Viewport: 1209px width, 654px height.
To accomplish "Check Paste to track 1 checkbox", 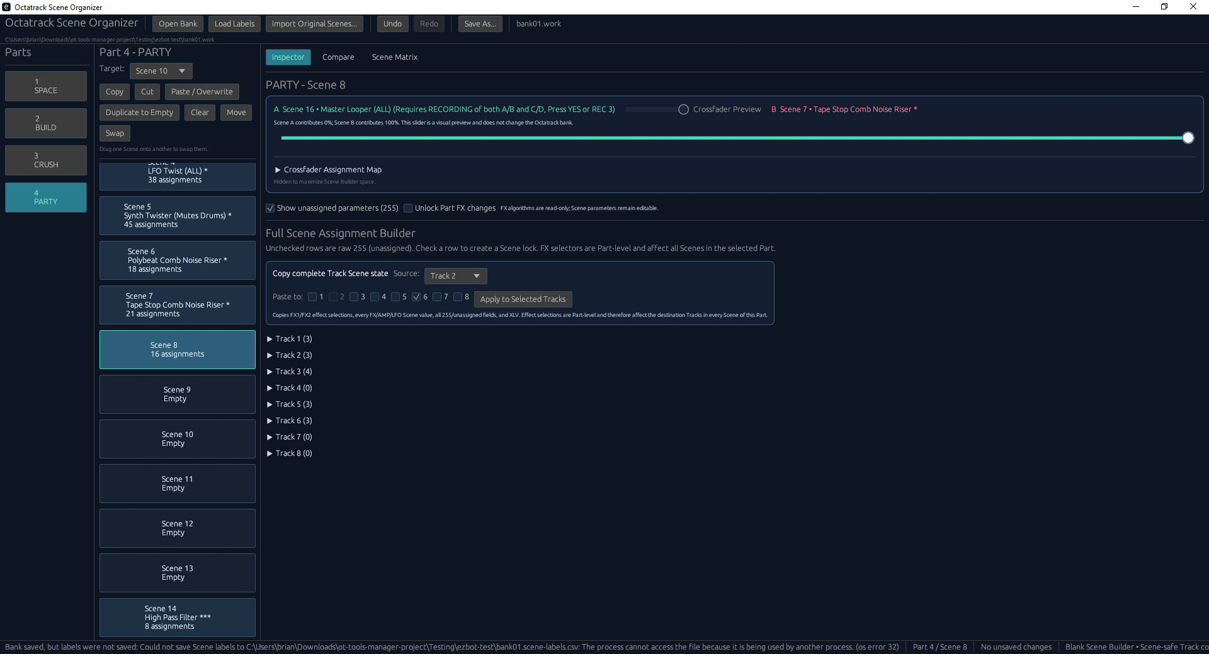I will [312, 297].
